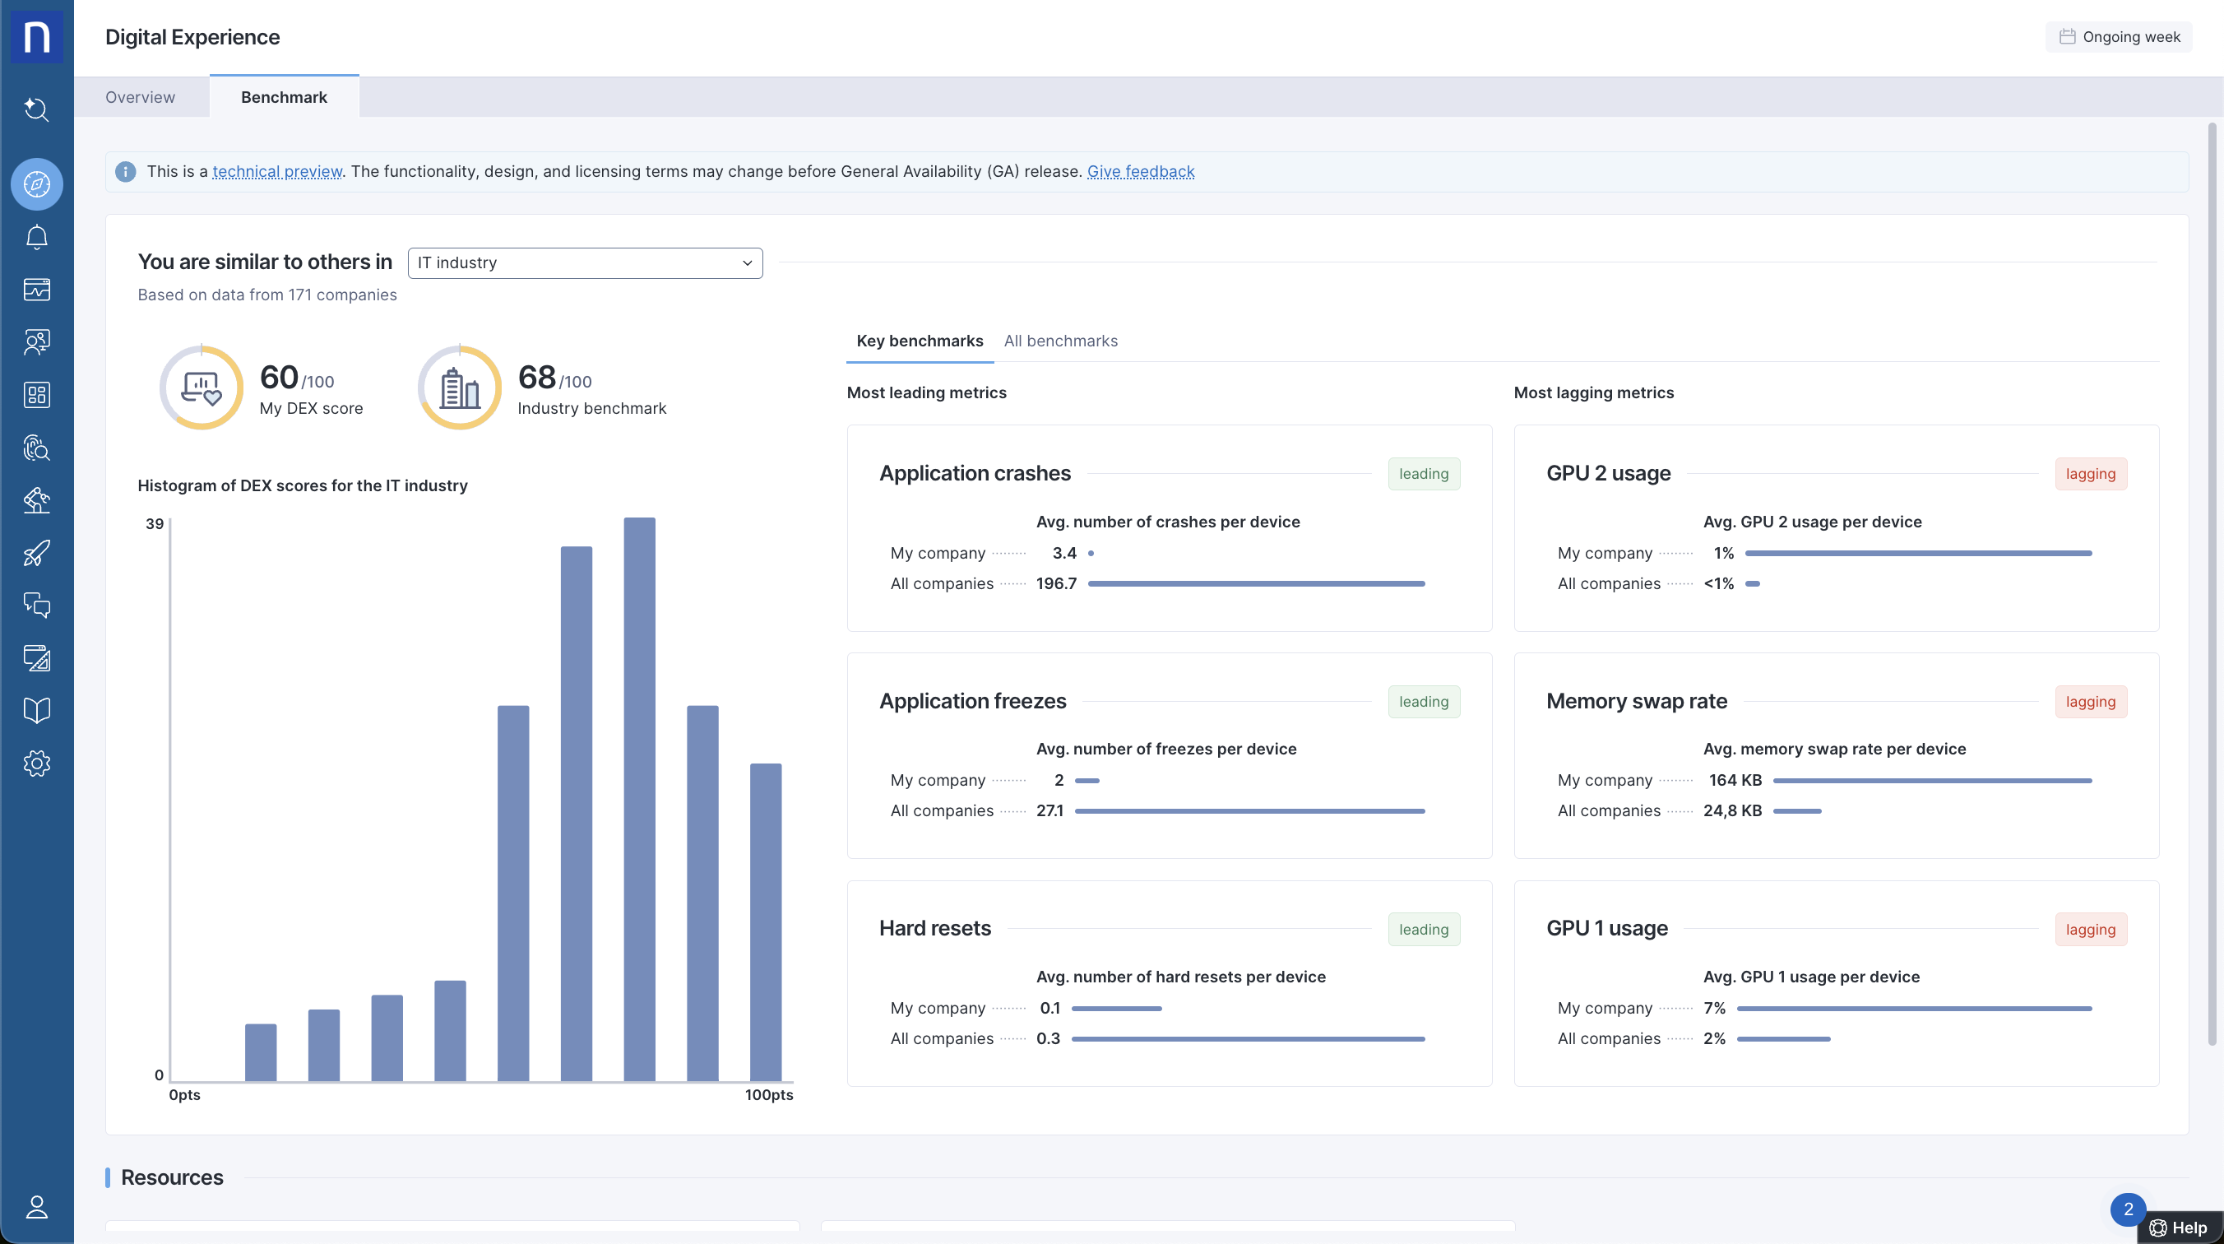
Task: Click the user account icon at bottom
Action: 36,1207
